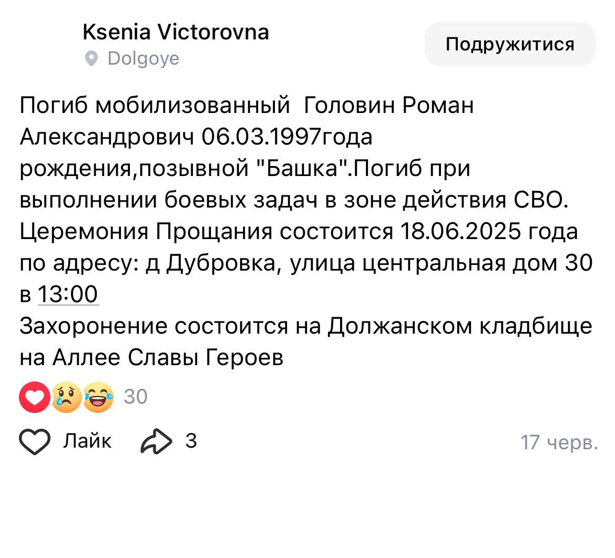Tap the share arrow icon
615x558 pixels.
(156, 441)
